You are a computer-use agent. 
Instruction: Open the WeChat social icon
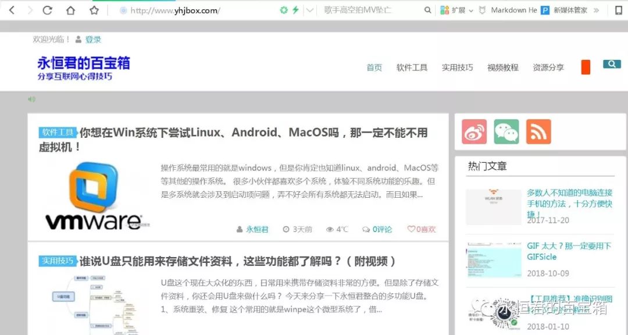click(x=506, y=131)
